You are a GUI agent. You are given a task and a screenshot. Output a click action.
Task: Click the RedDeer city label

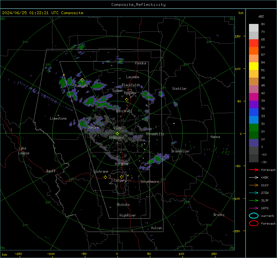coord(130,93)
